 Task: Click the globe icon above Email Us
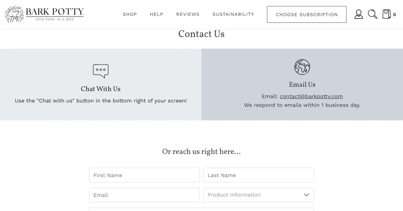(302, 67)
